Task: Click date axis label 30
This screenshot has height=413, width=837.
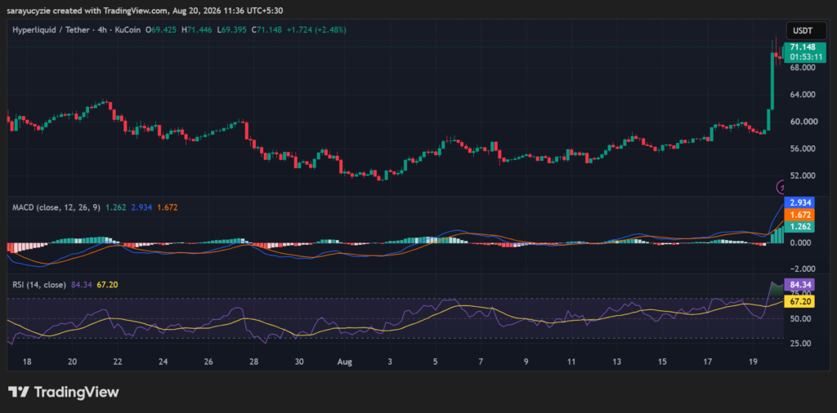Action: 299,362
